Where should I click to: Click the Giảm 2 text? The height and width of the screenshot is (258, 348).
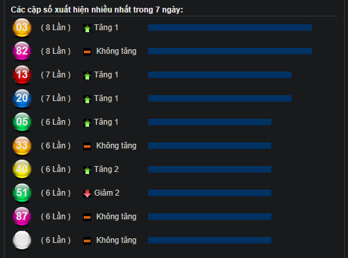pos(107,193)
